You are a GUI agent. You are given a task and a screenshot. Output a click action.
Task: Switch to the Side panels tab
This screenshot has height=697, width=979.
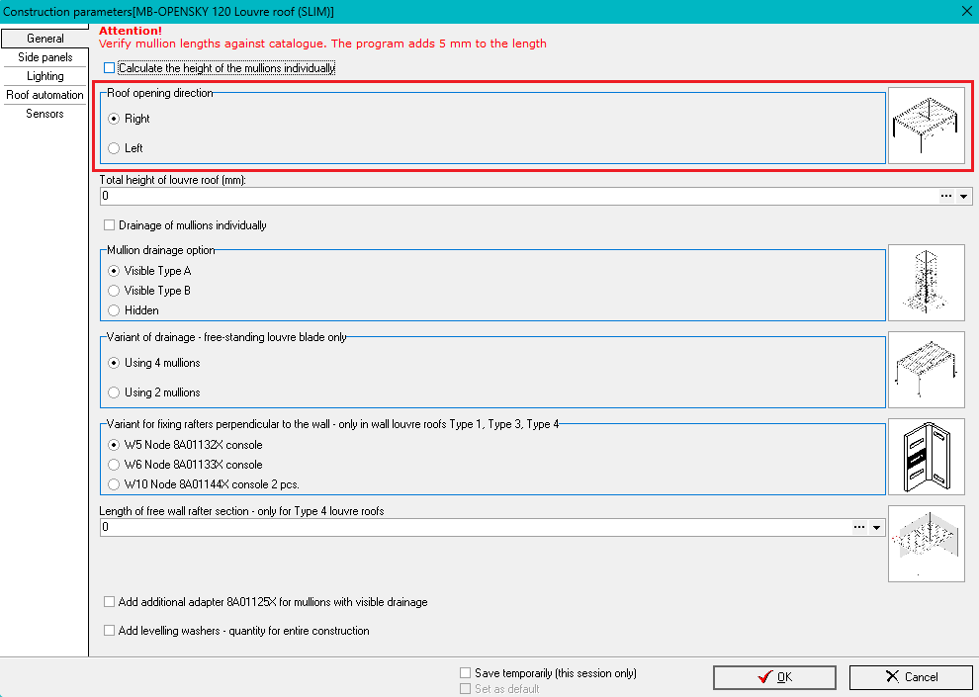click(x=44, y=57)
